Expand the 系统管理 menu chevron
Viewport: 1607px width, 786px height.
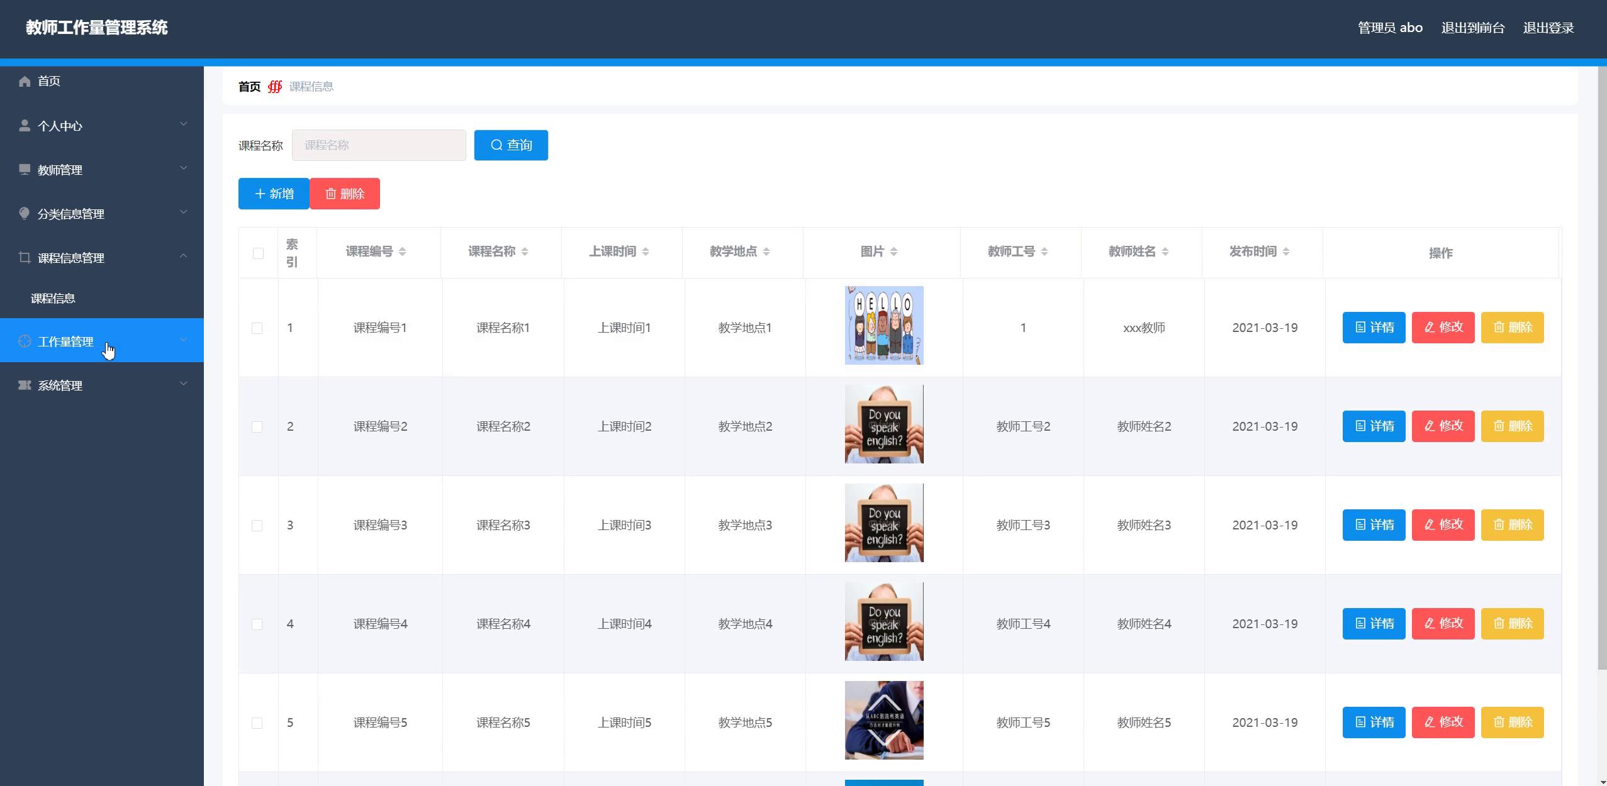pos(184,384)
